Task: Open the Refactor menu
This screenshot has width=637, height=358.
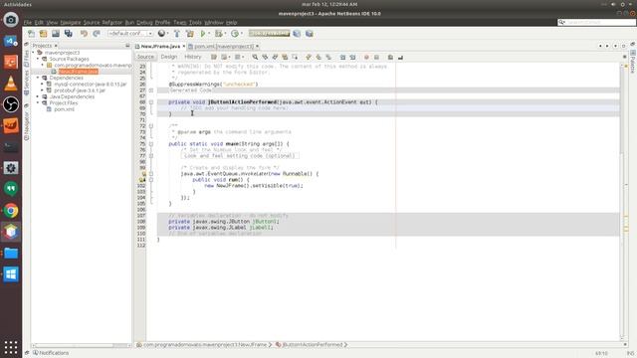Action: coord(112,23)
